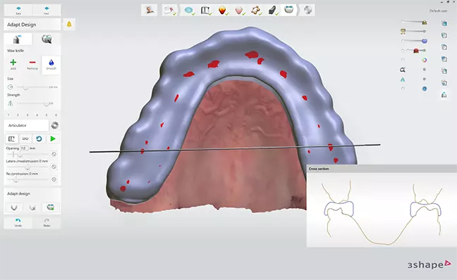Undo the last action
457x280 pixels.
[18, 223]
